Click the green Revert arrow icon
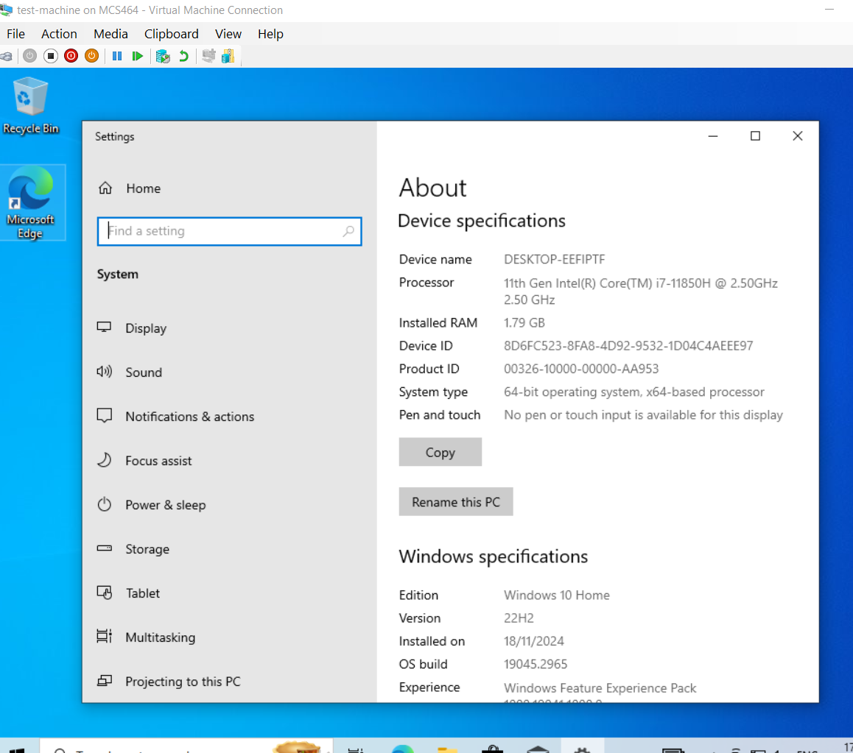The image size is (853, 753). tap(183, 56)
